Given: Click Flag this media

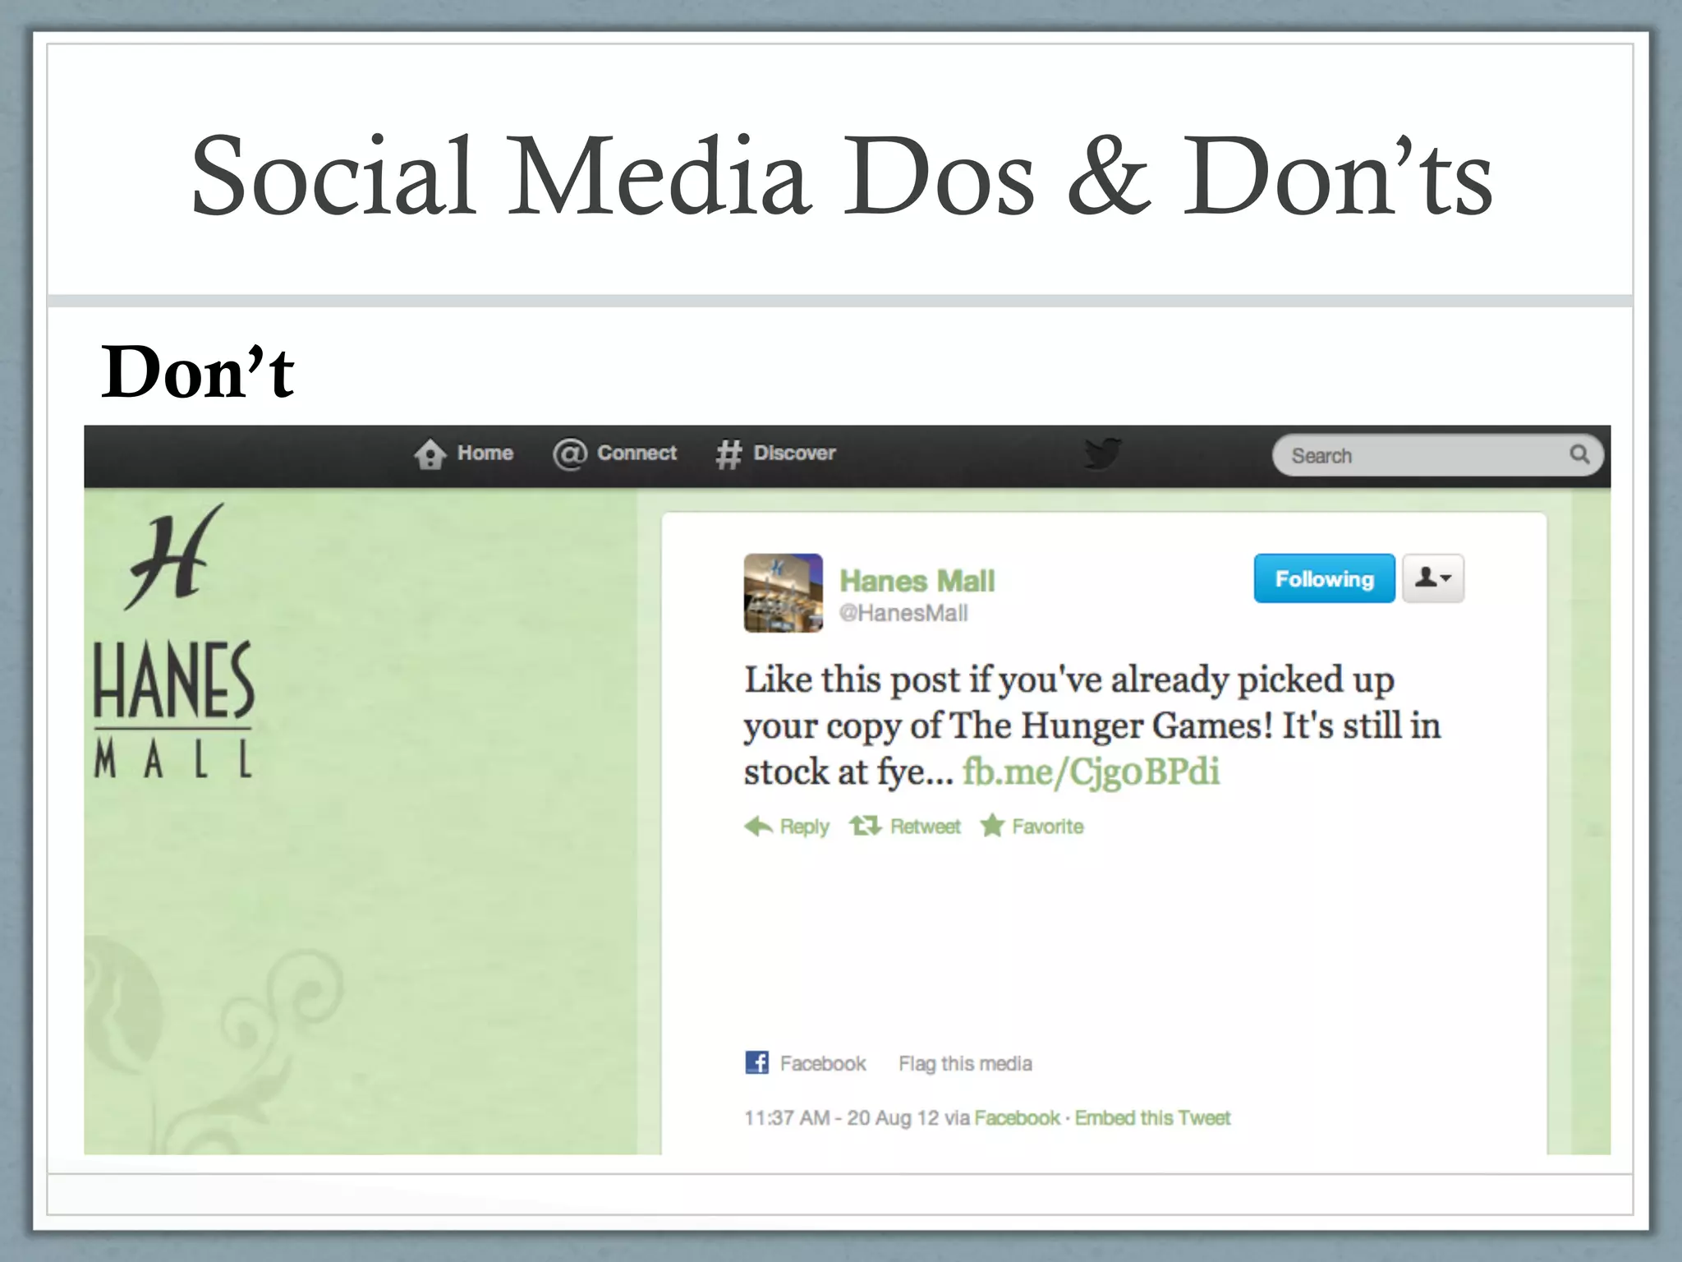Looking at the screenshot, I should [x=965, y=1063].
